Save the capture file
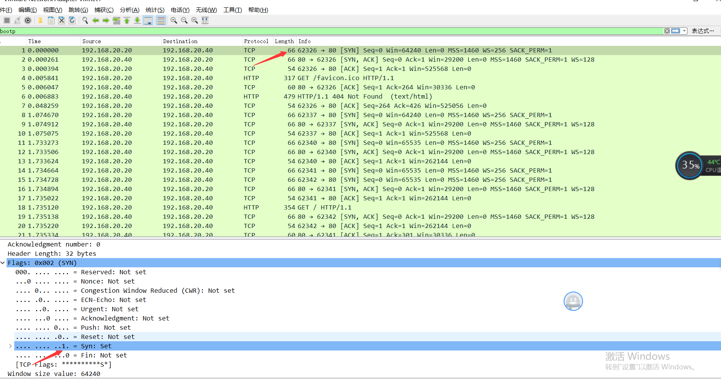 (x=51, y=20)
